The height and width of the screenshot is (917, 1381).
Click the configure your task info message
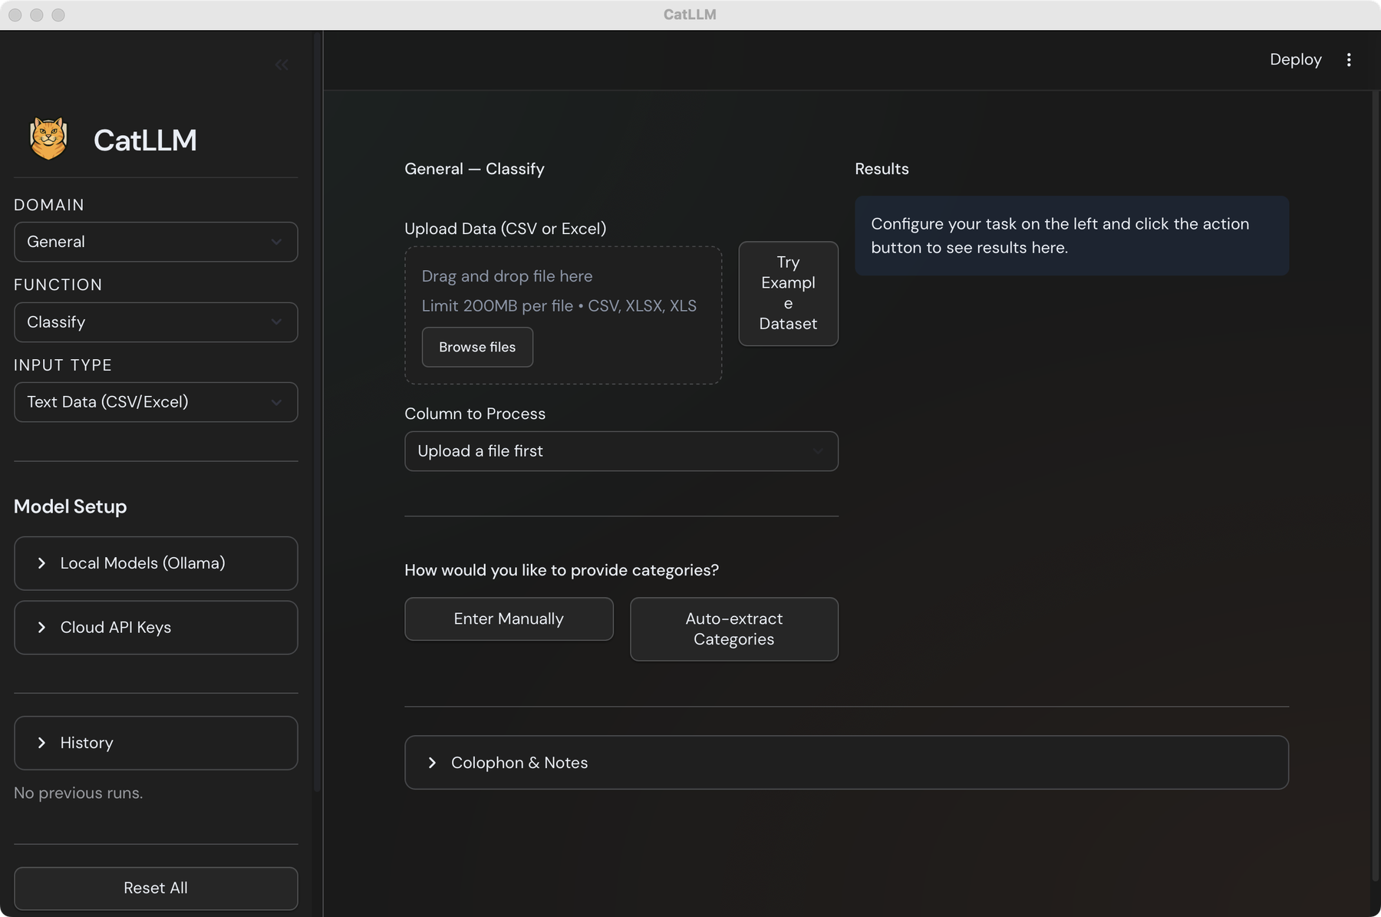pos(1072,236)
